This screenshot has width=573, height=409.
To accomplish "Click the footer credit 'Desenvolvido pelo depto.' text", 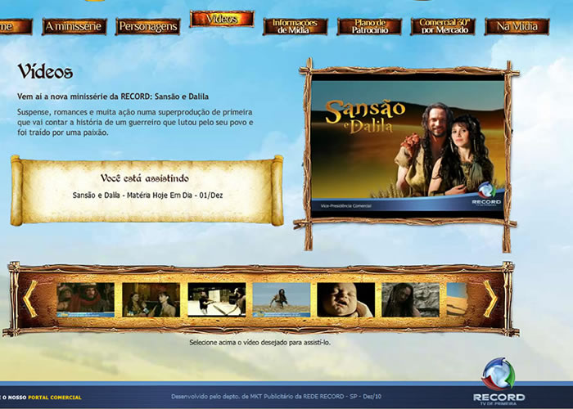I will click(x=277, y=396).
